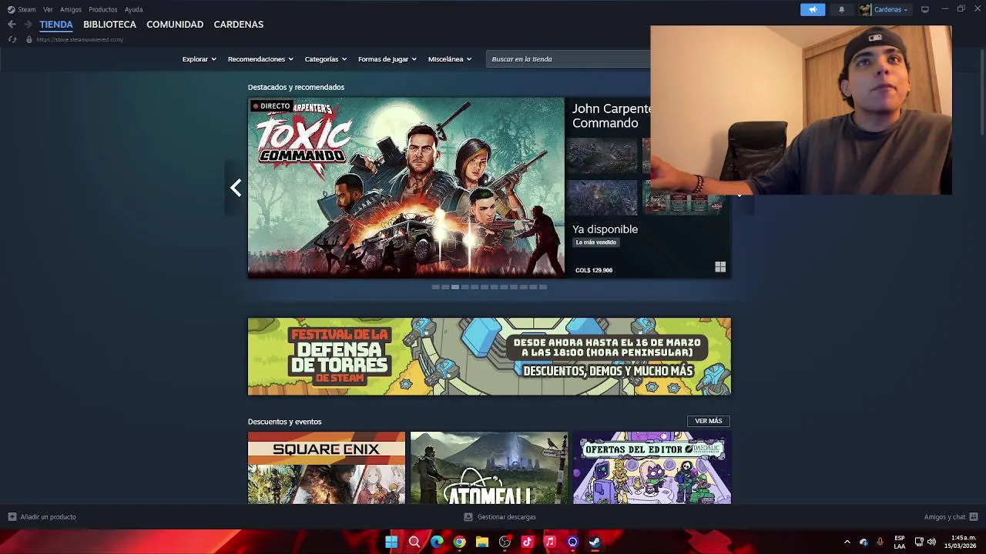
Task: Expand the Formas de jugar dropdown
Action: 387,59
